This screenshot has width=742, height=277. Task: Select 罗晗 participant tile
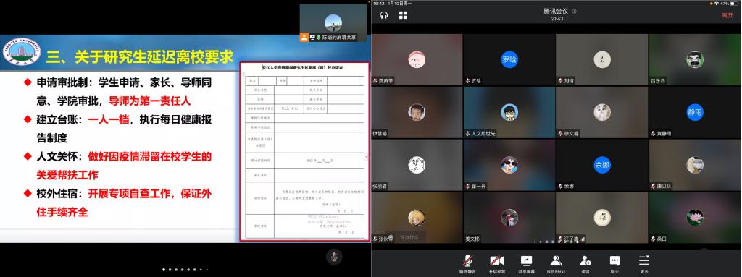(509, 59)
